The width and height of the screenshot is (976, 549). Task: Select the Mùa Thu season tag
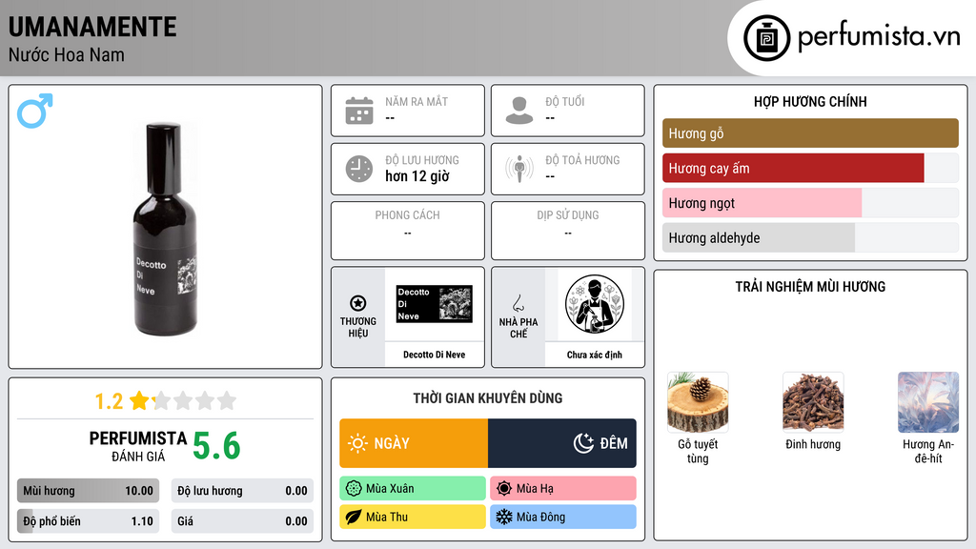(x=413, y=517)
